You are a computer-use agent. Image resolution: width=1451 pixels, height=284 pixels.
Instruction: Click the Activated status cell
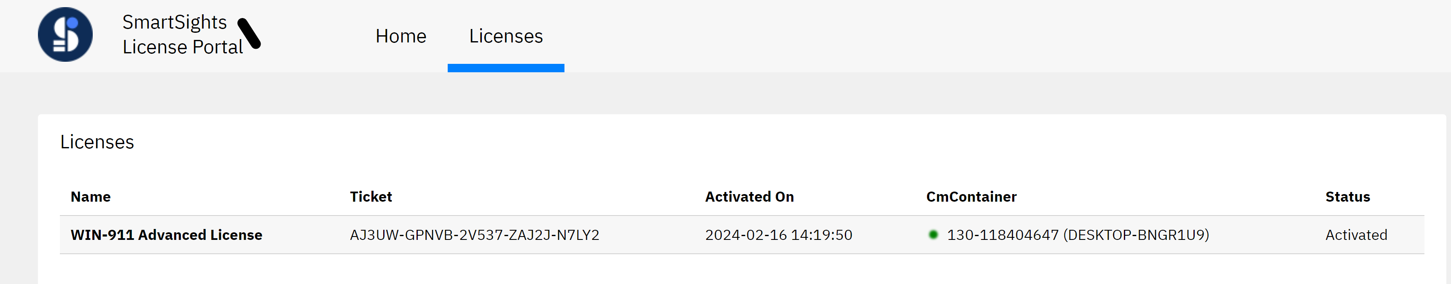click(1356, 235)
